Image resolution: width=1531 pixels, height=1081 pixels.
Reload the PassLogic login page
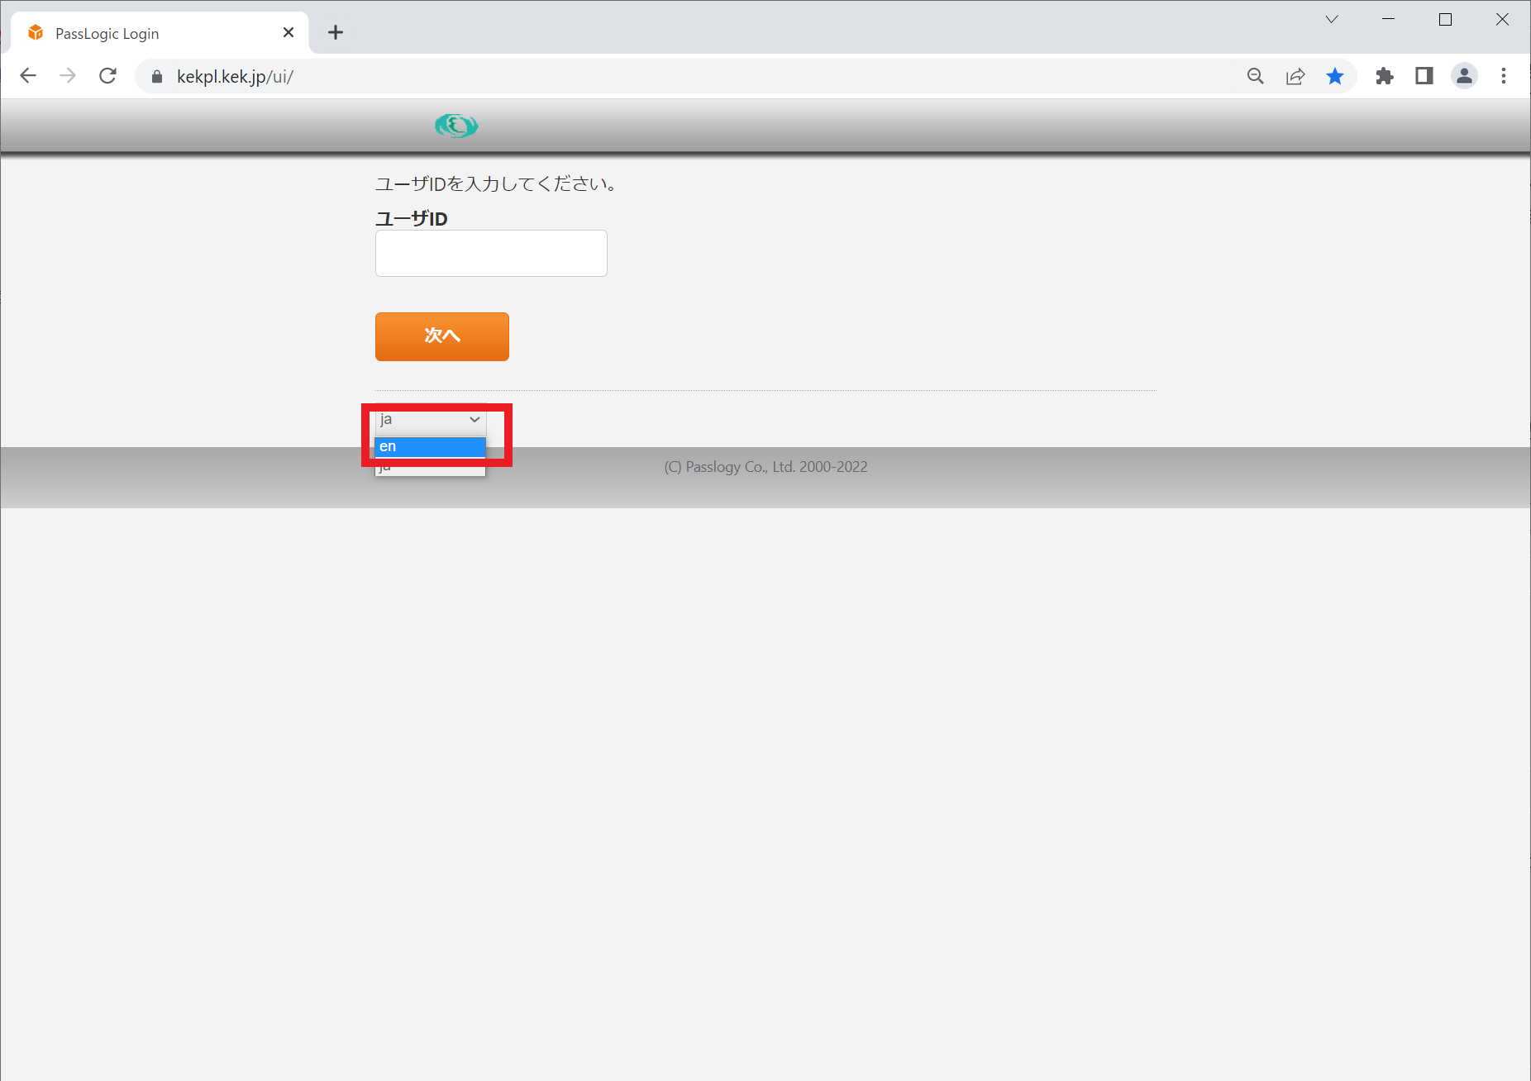107,75
